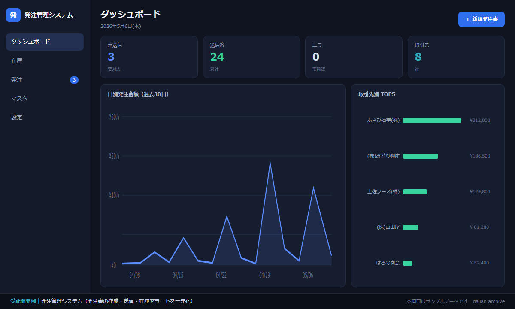
Task: Click the (株)みどり物産 bar
Action: [421, 156]
